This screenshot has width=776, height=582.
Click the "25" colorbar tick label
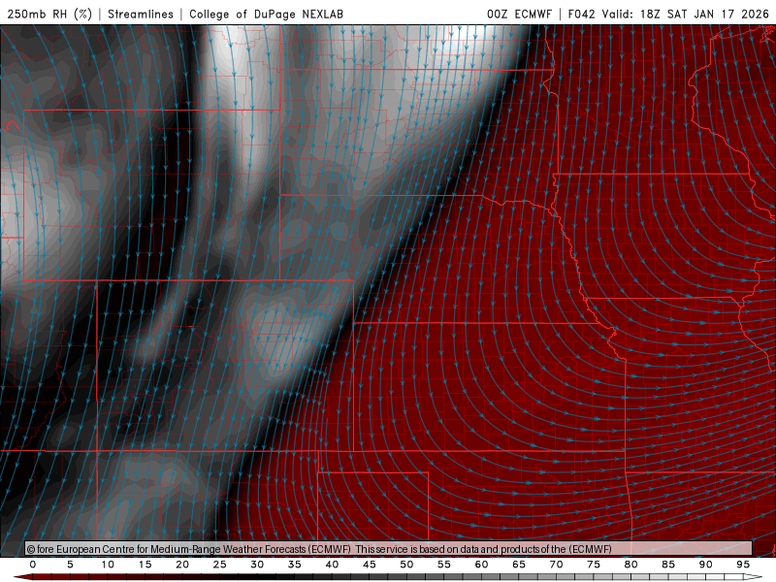pos(220,565)
